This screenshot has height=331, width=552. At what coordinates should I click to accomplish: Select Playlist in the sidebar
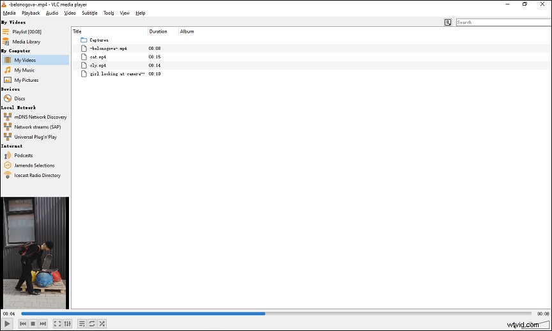[27, 32]
